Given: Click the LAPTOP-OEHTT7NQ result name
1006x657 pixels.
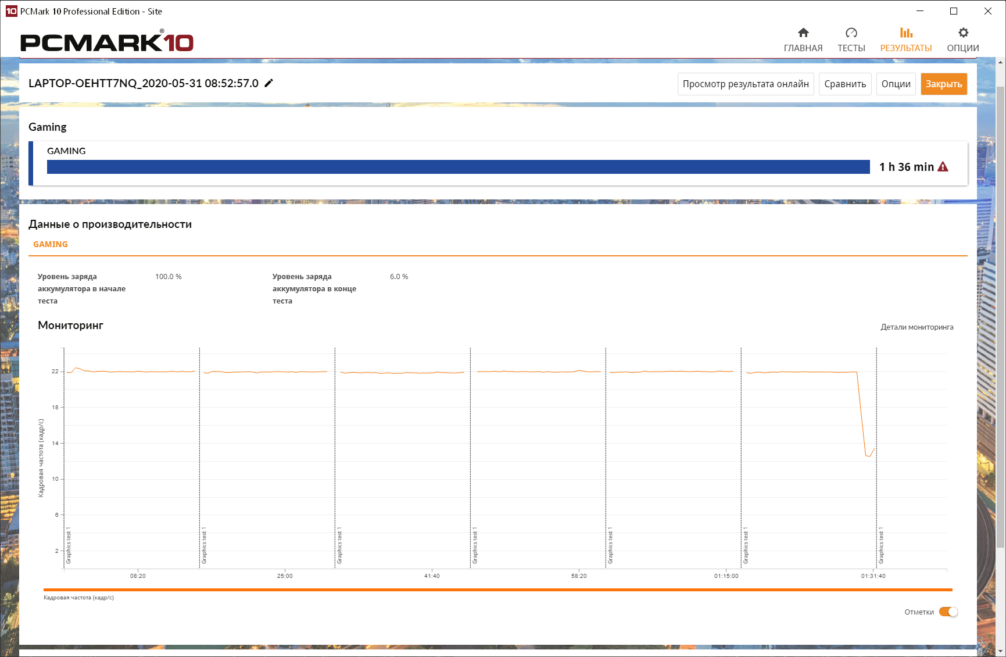Looking at the screenshot, I should click(144, 83).
